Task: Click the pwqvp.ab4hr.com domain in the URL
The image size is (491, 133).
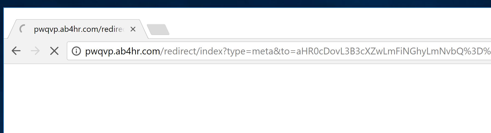Action: point(122,51)
